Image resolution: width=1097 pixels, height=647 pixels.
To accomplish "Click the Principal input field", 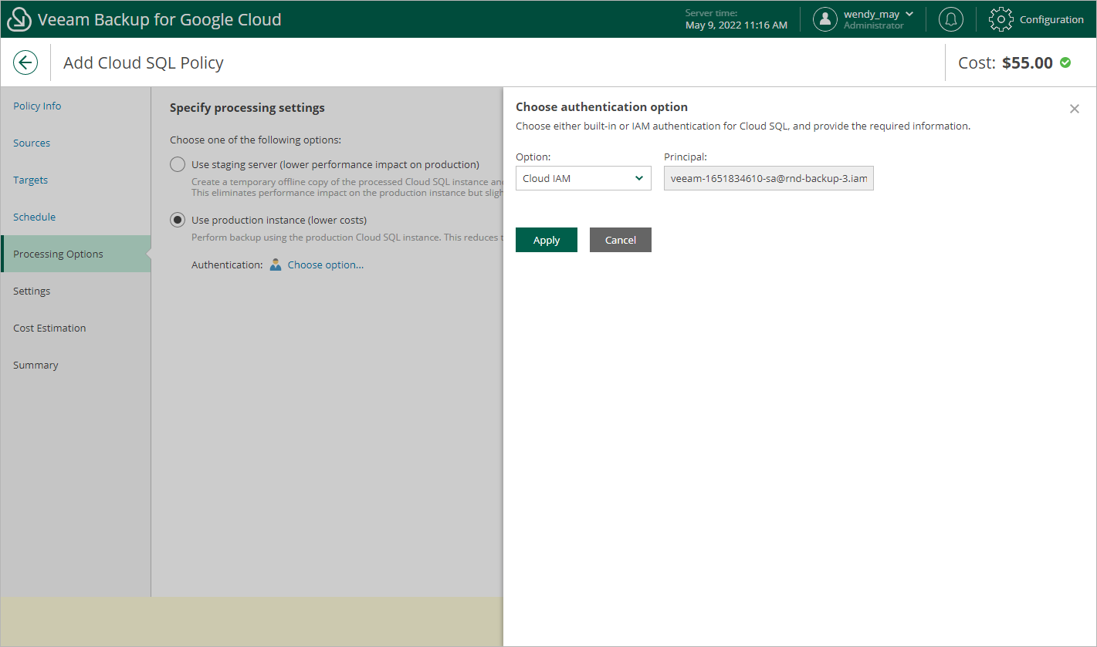I will (769, 178).
